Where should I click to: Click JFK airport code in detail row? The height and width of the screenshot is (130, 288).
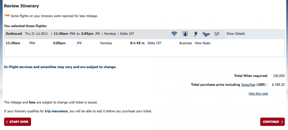tap(79, 43)
